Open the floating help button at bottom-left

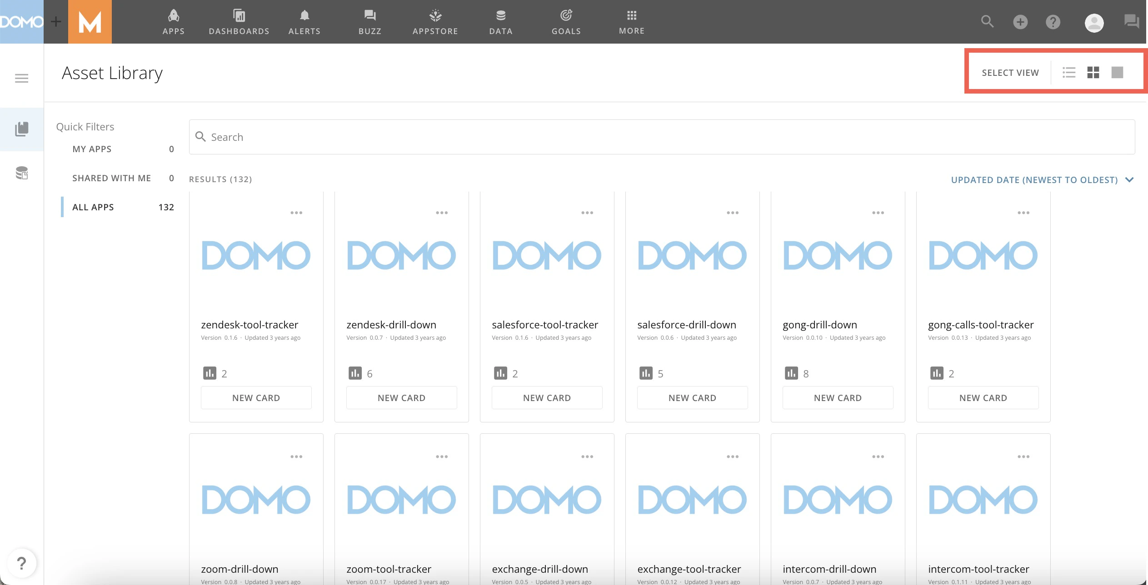(21, 564)
